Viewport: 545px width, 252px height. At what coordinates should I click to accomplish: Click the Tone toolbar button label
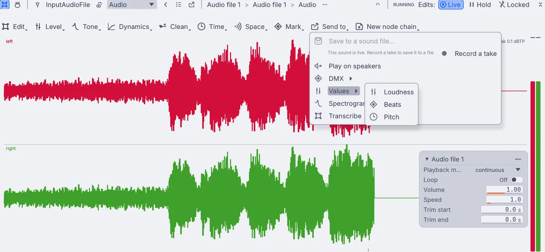tap(90, 26)
